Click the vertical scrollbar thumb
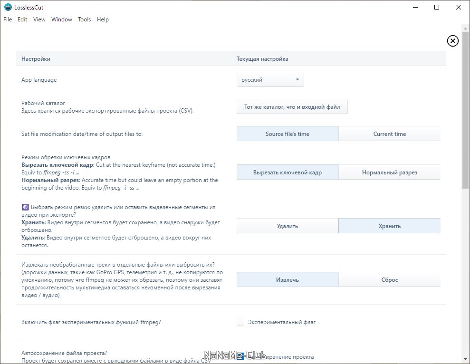470x364 pixels. (x=465, y=110)
